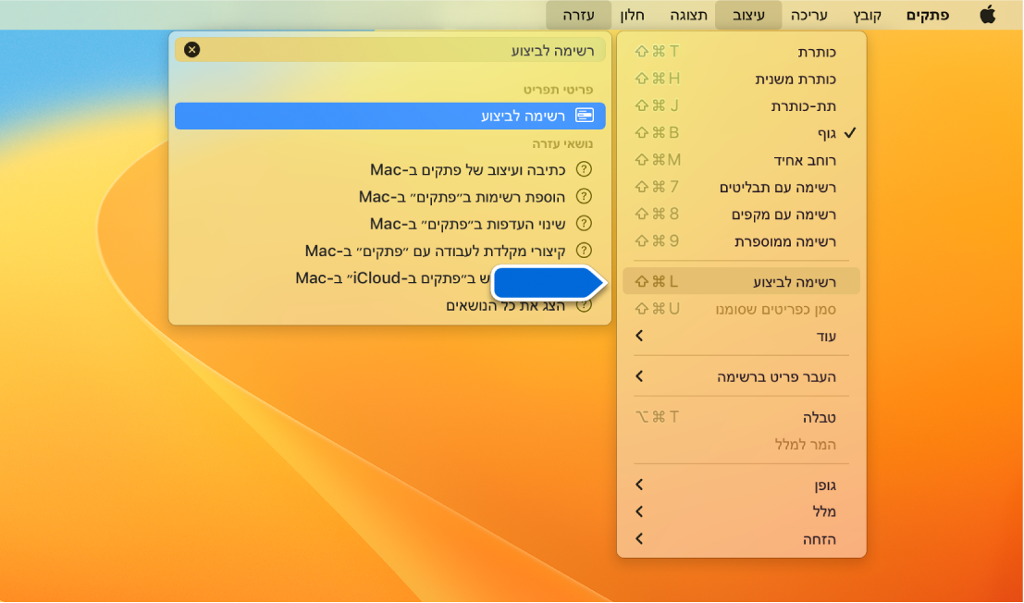Toggle the checkmark on the "גוף" body style

coord(814,132)
